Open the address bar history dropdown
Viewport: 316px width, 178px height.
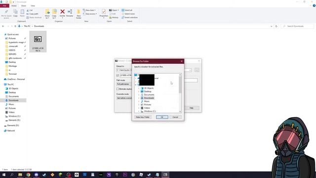coord(271,26)
